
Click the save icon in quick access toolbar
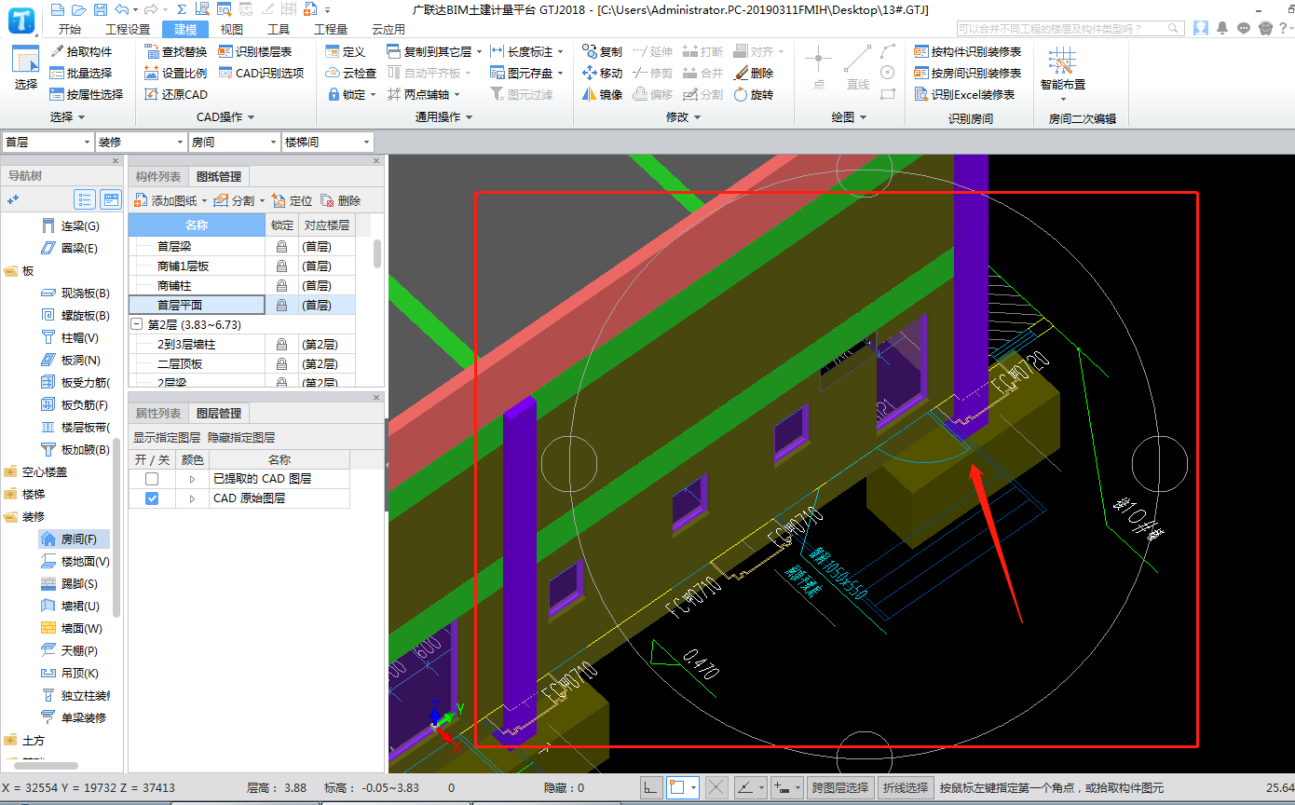click(100, 10)
